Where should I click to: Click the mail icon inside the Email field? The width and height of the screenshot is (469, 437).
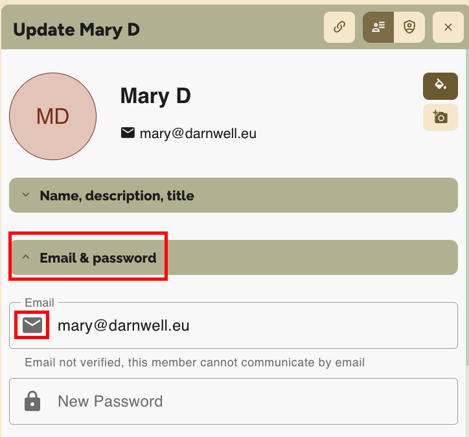32,325
